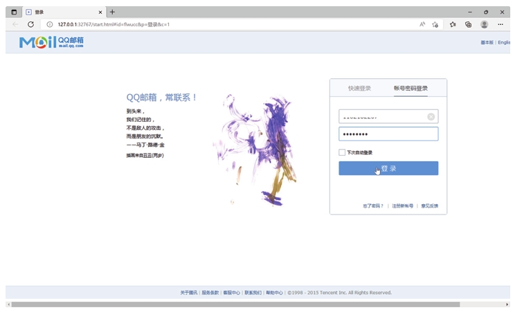Open 帮助中心 footer link
Screen dimensions: 513x310
click(274, 293)
